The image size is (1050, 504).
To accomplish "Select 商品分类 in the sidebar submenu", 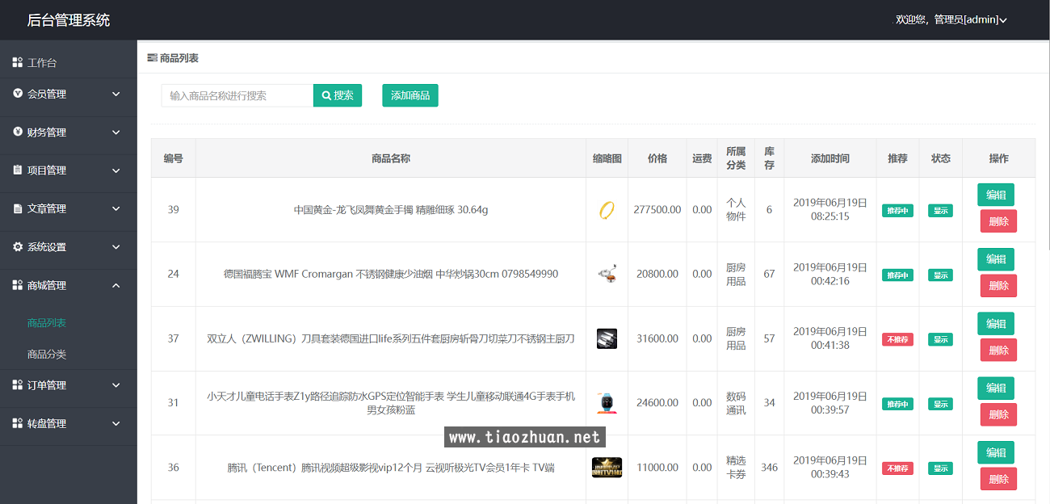I will [x=47, y=354].
